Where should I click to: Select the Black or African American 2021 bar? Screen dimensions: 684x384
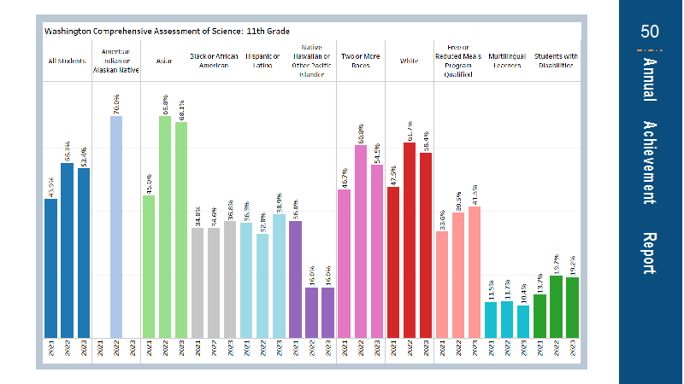[198, 283]
